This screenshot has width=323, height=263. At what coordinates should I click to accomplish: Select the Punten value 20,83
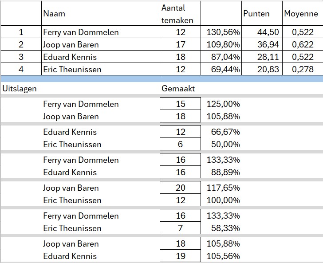pyautogui.click(x=262, y=69)
